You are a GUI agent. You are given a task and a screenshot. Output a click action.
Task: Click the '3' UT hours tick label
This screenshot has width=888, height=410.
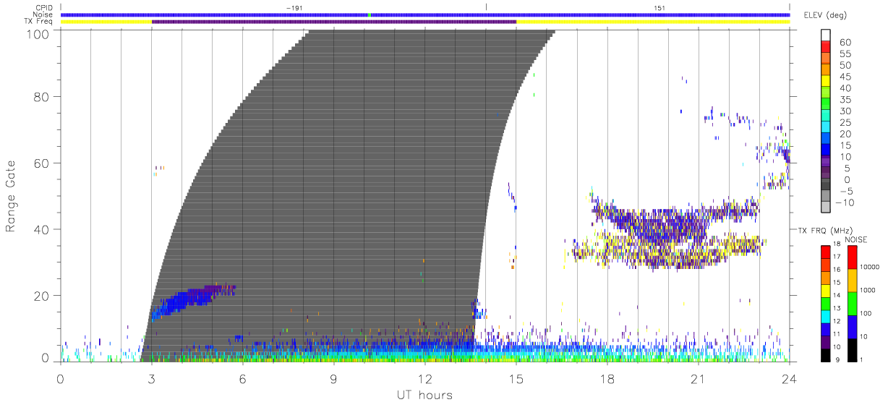coord(152,378)
